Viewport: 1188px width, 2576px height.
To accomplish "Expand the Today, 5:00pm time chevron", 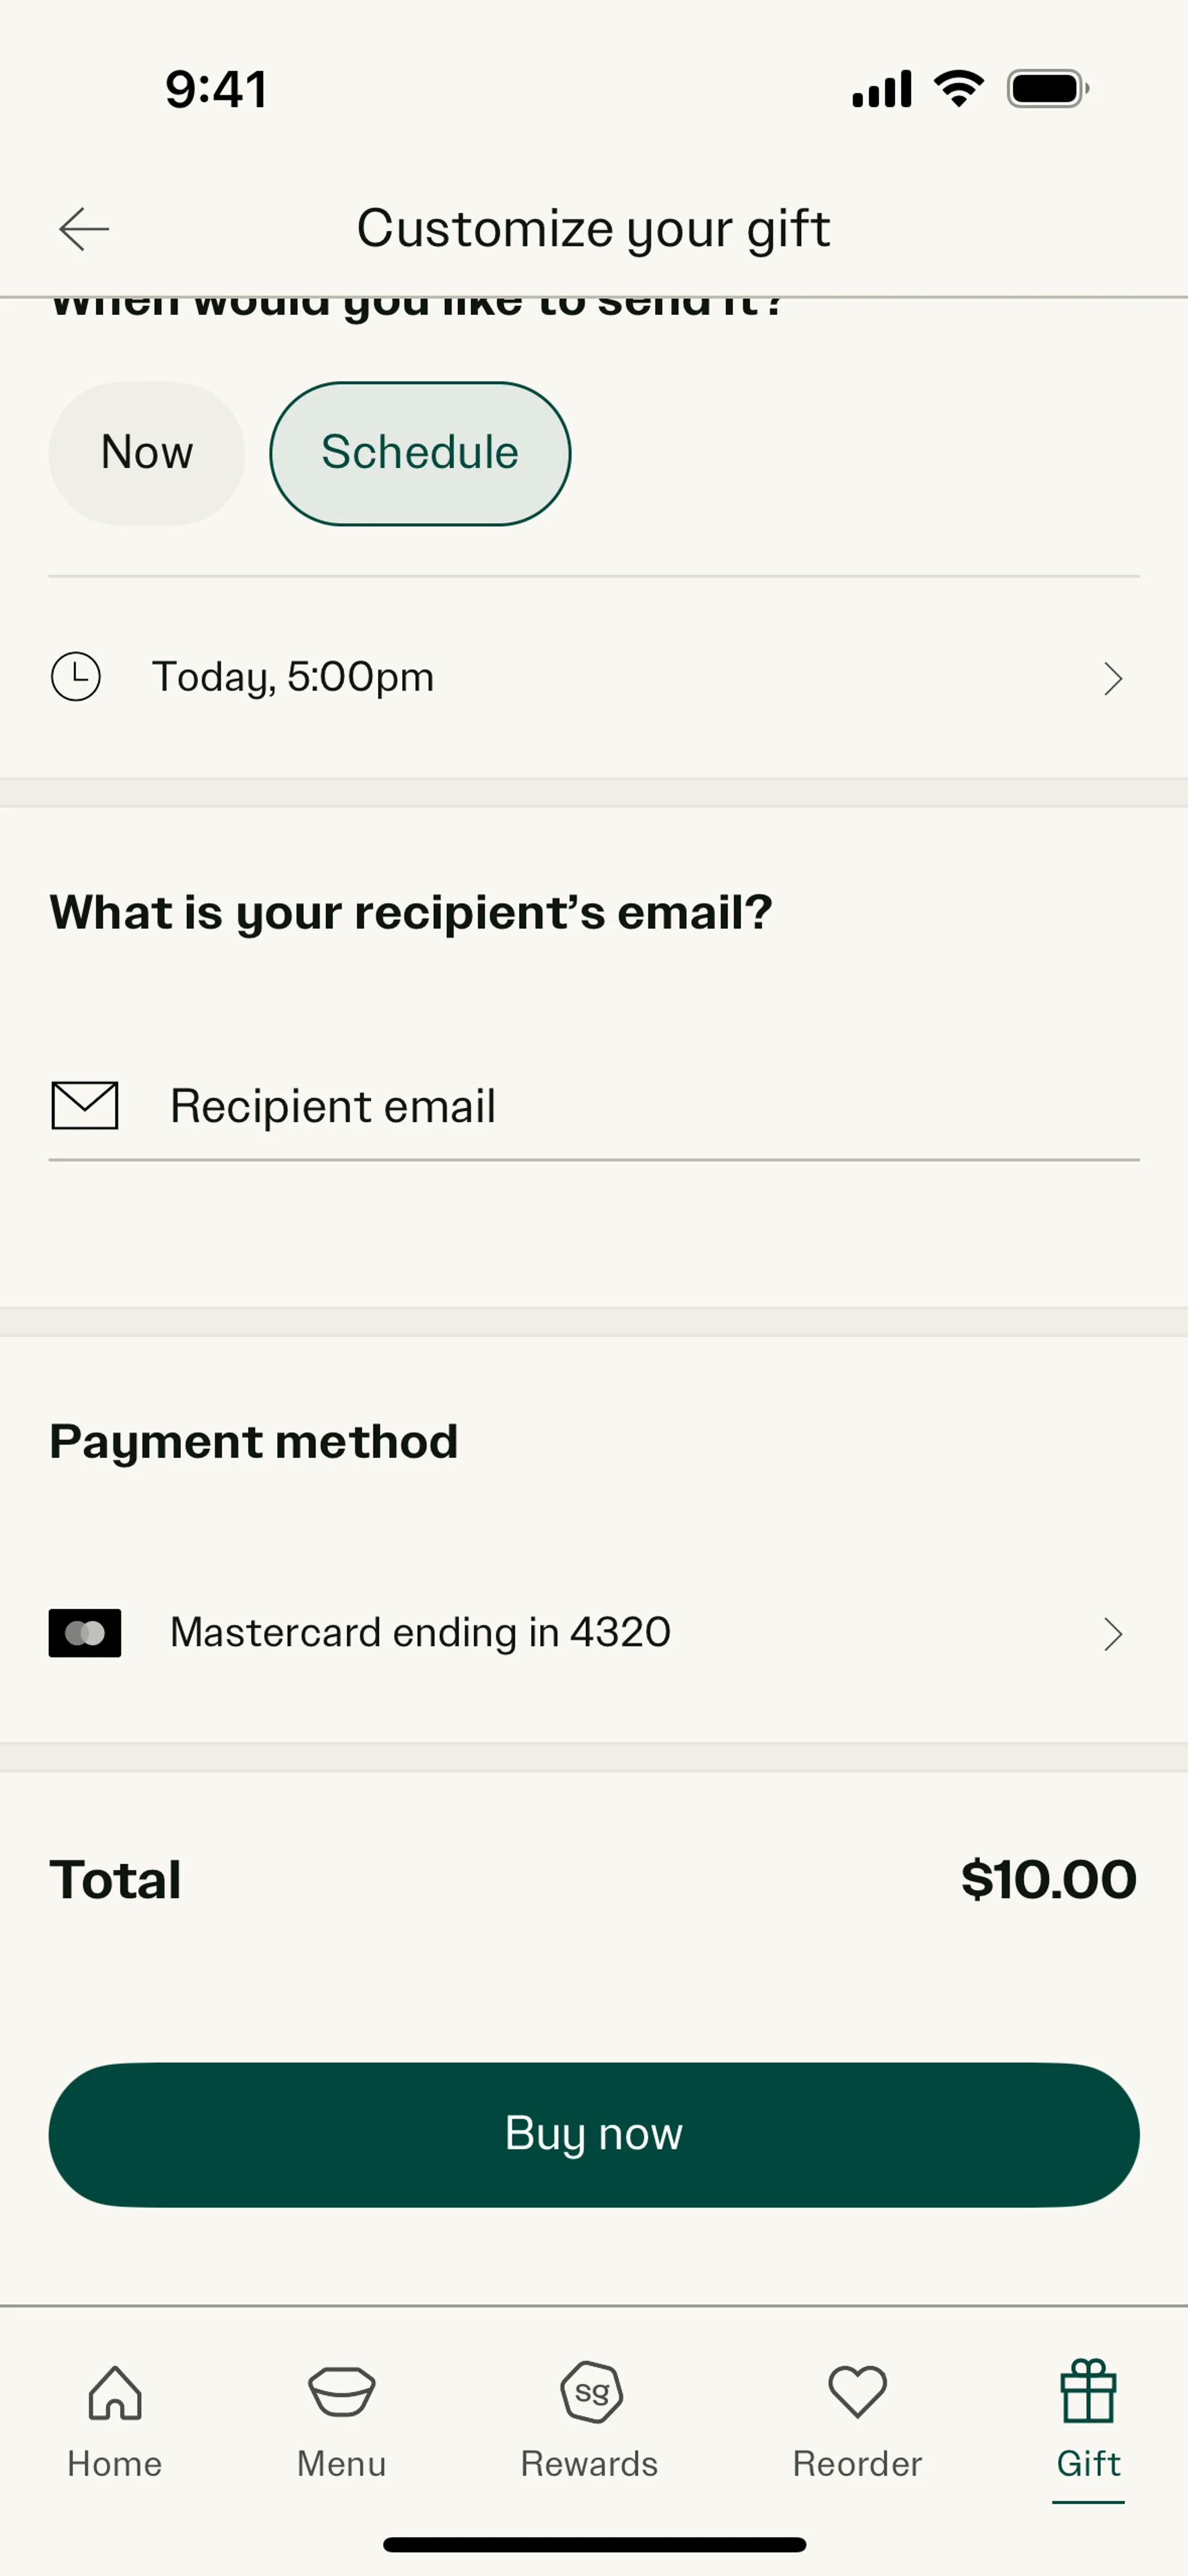I will point(1112,679).
